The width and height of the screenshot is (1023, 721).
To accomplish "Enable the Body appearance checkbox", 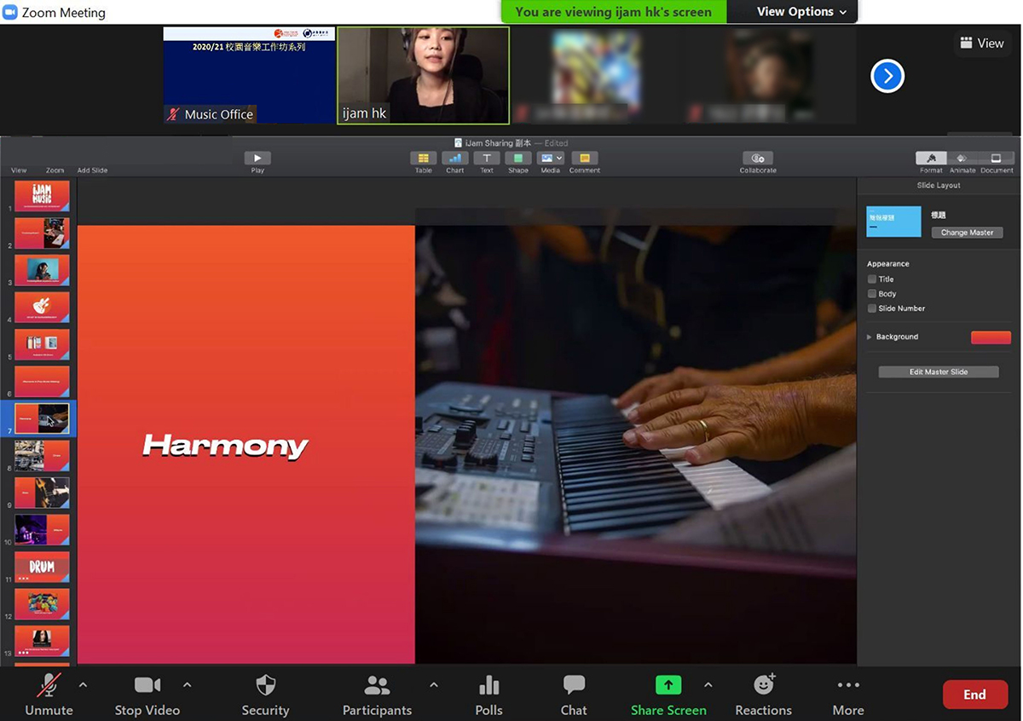I will point(872,294).
